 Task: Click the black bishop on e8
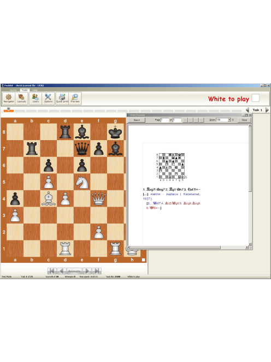point(82,132)
